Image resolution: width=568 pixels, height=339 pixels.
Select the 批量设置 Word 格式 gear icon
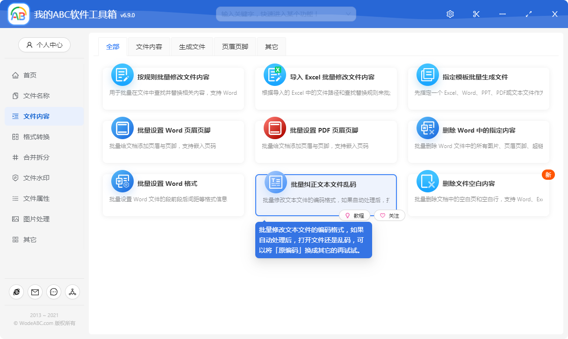tap(122, 182)
